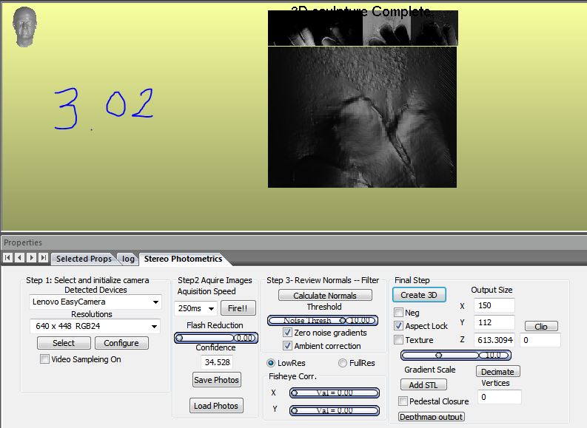
Task: Click the X output size field
Action: 494,305
